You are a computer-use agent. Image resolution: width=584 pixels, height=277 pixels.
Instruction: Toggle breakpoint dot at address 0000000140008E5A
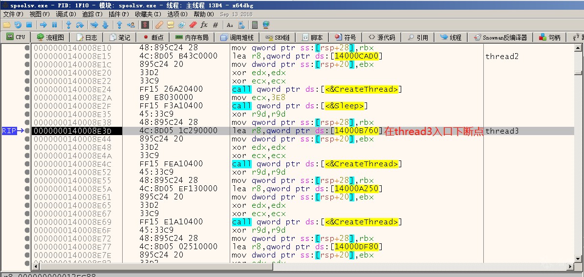point(27,189)
